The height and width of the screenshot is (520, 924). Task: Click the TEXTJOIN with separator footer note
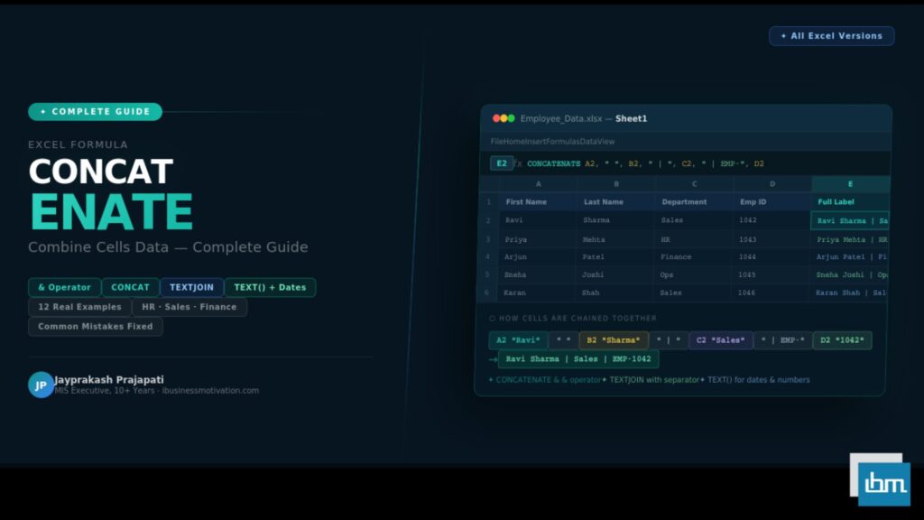pos(651,380)
